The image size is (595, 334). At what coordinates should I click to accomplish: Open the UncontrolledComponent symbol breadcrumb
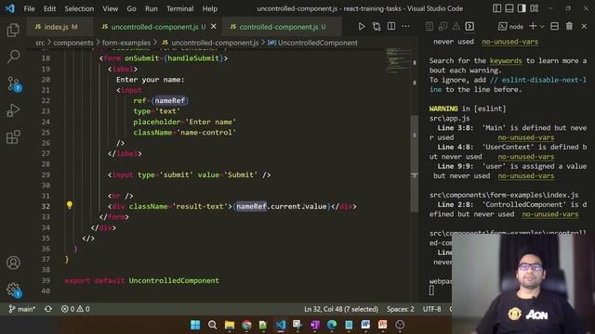pyautogui.click(x=312, y=43)
